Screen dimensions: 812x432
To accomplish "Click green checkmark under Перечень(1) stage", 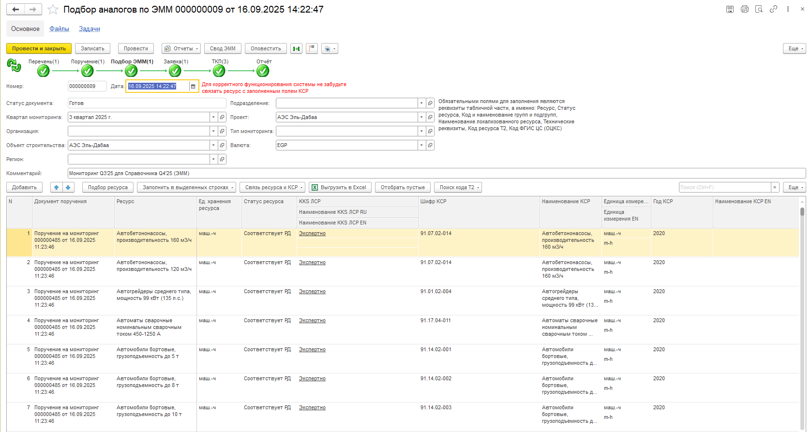I will click(44, 71).
